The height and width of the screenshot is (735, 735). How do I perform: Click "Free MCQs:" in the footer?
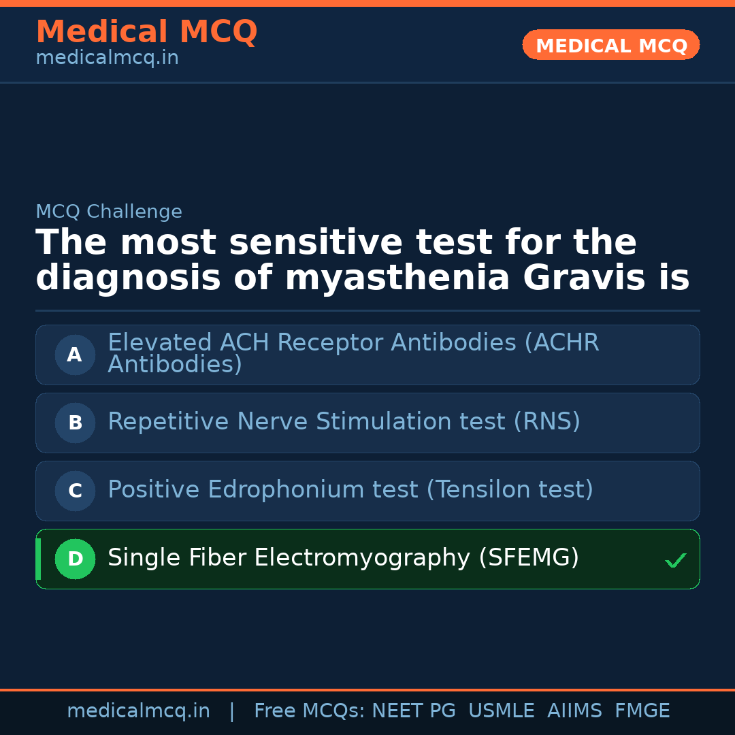tap(310, 711)
